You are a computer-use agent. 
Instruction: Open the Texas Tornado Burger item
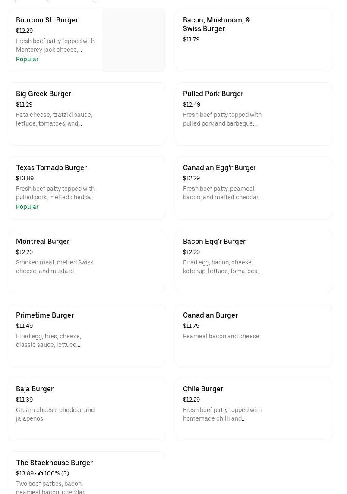pyautogui.click(x=87, y=188)
